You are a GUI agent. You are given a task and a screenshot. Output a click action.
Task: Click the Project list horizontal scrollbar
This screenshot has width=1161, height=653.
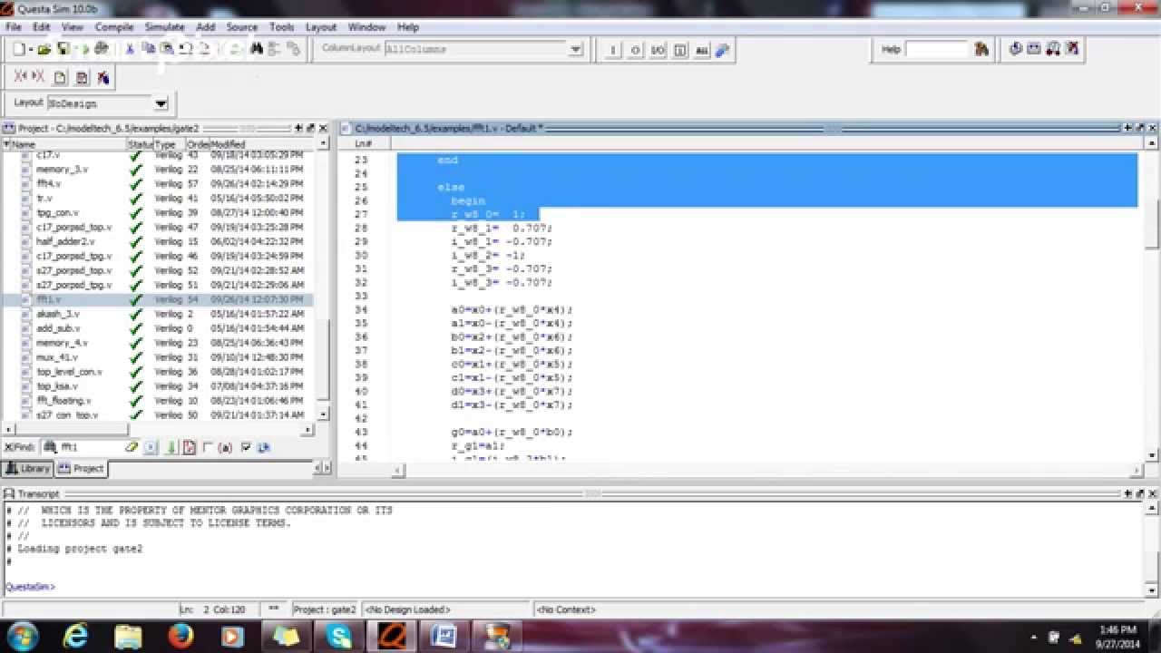pos(159,430)
